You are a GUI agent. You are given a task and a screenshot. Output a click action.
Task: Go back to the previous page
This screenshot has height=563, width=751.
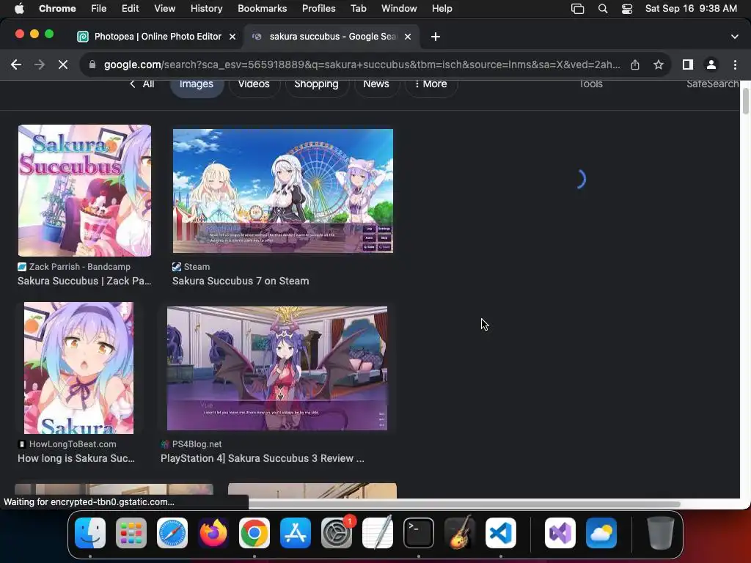pos(16,65)
